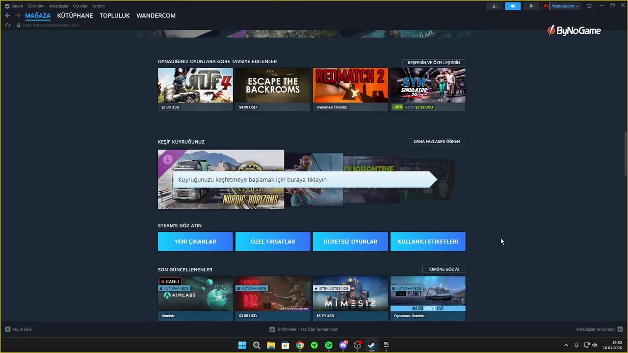Open the Arkadaşlar ve Sohbet label
This screenshot has height=353, width=628.
(x=595, y=329)
